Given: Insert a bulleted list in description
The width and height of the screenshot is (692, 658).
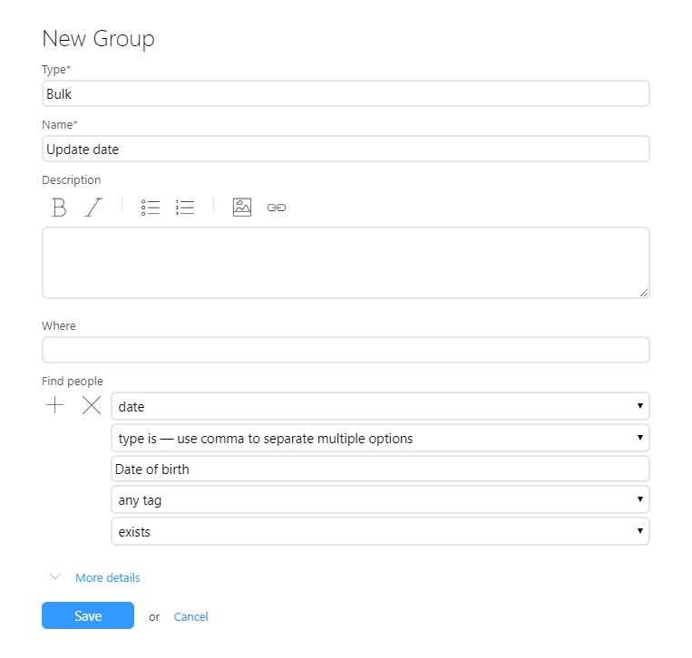Looking at the screenshot, I should (x=150, y=208).
